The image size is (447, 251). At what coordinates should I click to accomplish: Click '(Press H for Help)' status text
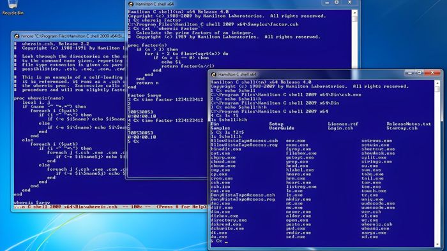(181, 206)
